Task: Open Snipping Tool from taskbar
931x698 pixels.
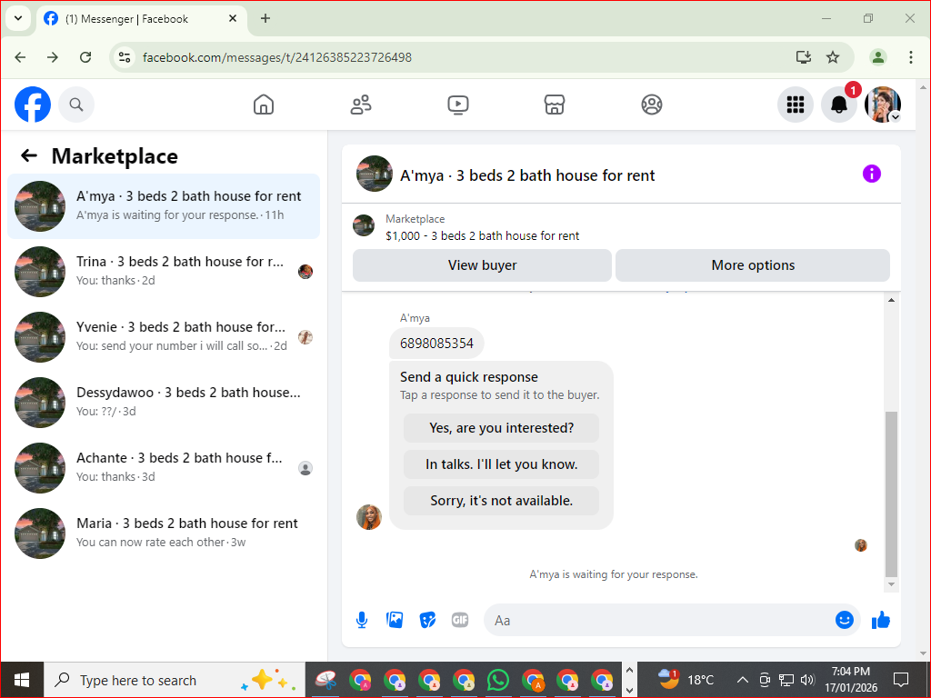Action: (x=326, y=680)
